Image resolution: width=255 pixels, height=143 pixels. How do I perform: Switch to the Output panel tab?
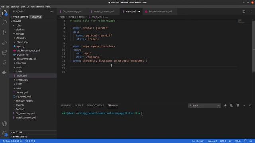coord(79,106)
